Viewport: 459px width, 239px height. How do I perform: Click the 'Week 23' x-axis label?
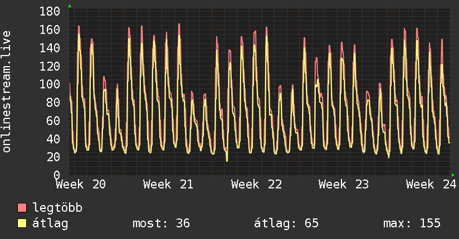[344, 185]
